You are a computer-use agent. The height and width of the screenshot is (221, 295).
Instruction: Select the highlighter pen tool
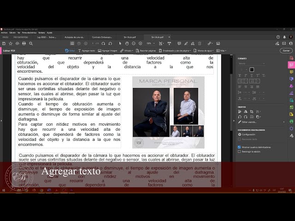186,44
